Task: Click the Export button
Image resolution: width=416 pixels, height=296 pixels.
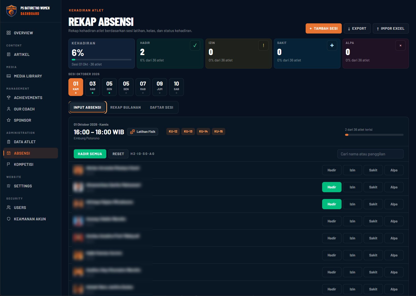Action: [357, 28]
